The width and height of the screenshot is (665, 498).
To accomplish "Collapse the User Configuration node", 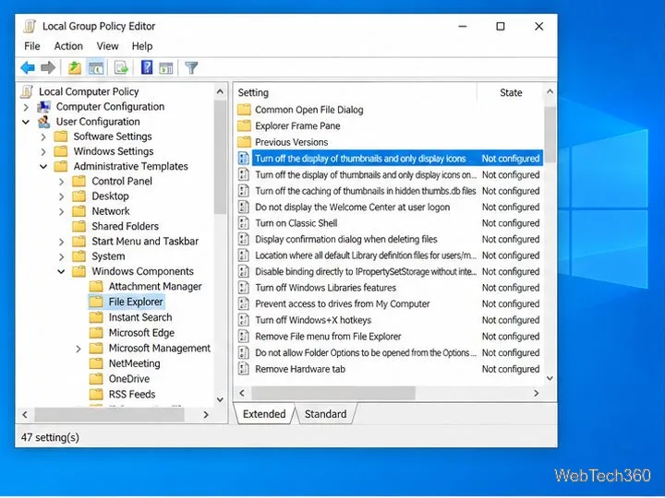I will coord(26,122).
